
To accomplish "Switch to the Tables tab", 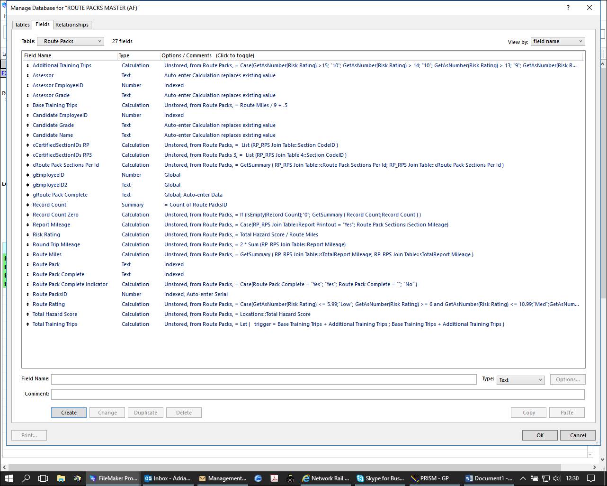I will [x=22, y=25].
